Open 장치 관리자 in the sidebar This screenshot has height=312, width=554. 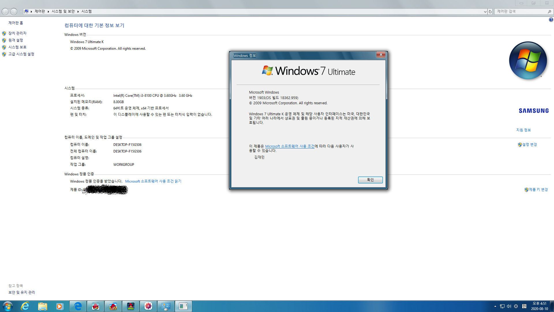pos(17,33)
